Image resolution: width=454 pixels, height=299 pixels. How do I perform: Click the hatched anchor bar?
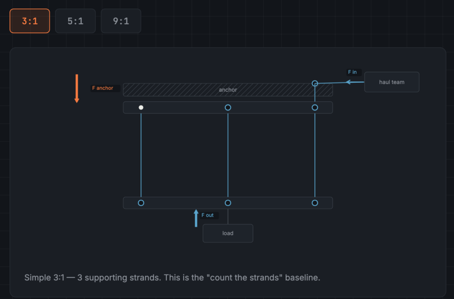(x=228, y=89)
